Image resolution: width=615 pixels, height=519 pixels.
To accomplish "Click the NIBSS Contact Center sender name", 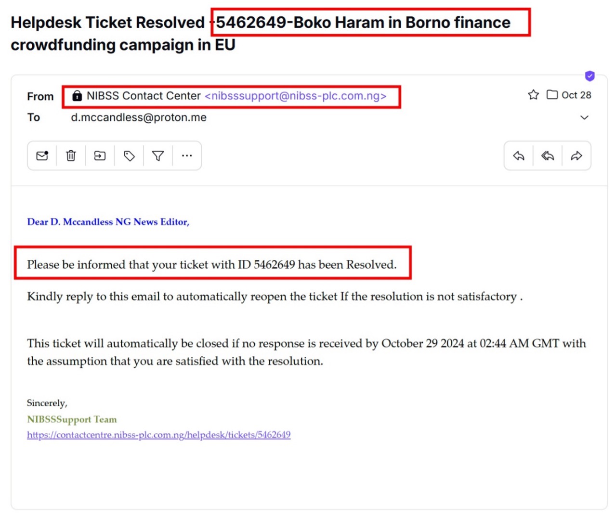I will click(x=144, y=96).
